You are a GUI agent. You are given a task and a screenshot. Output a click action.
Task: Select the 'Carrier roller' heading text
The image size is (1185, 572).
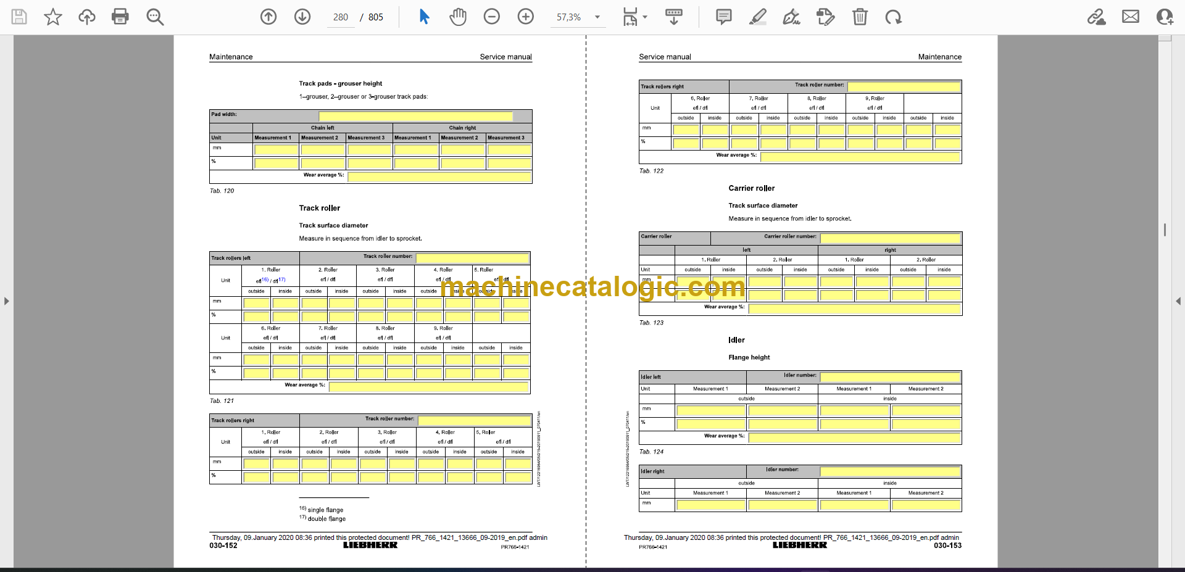coord(751,188)
